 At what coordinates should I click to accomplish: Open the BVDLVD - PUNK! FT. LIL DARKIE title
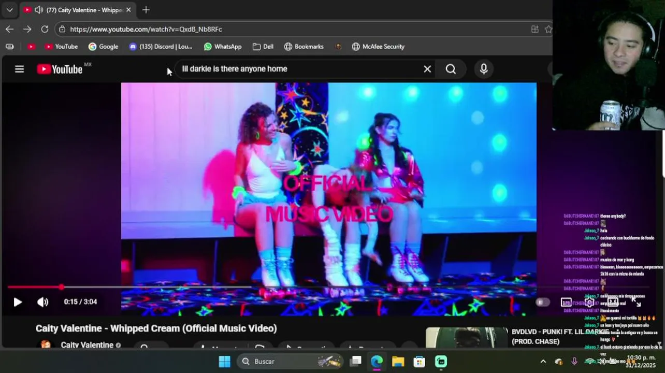click(560, 337)
